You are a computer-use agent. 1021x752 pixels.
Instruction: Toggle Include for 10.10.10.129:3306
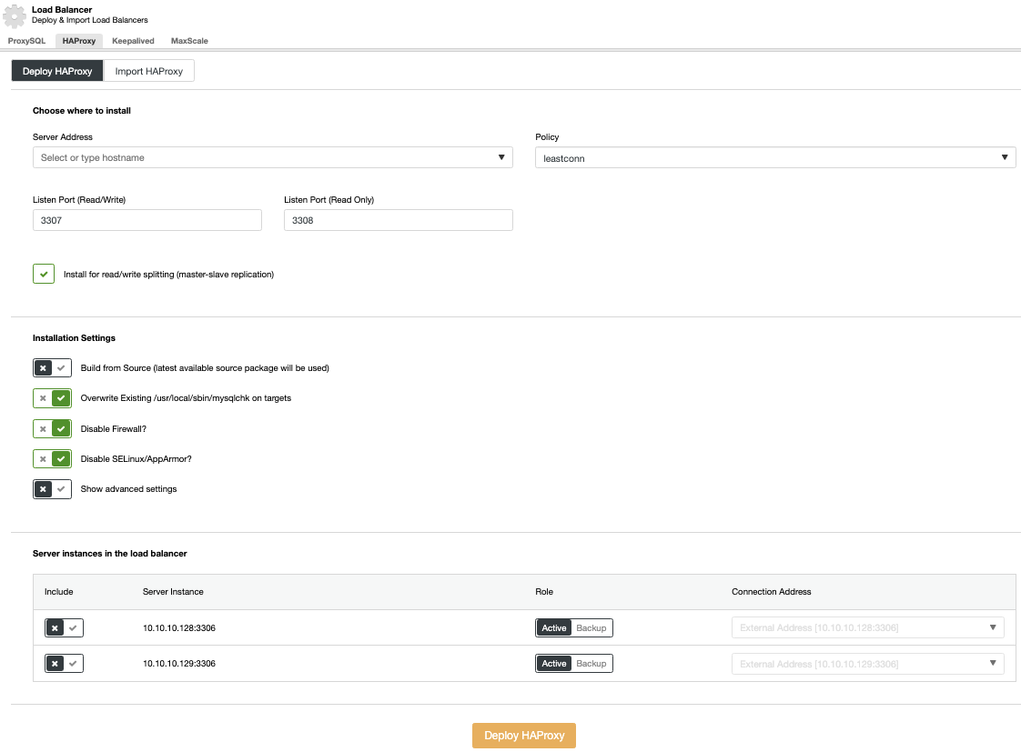coord(64,664)
